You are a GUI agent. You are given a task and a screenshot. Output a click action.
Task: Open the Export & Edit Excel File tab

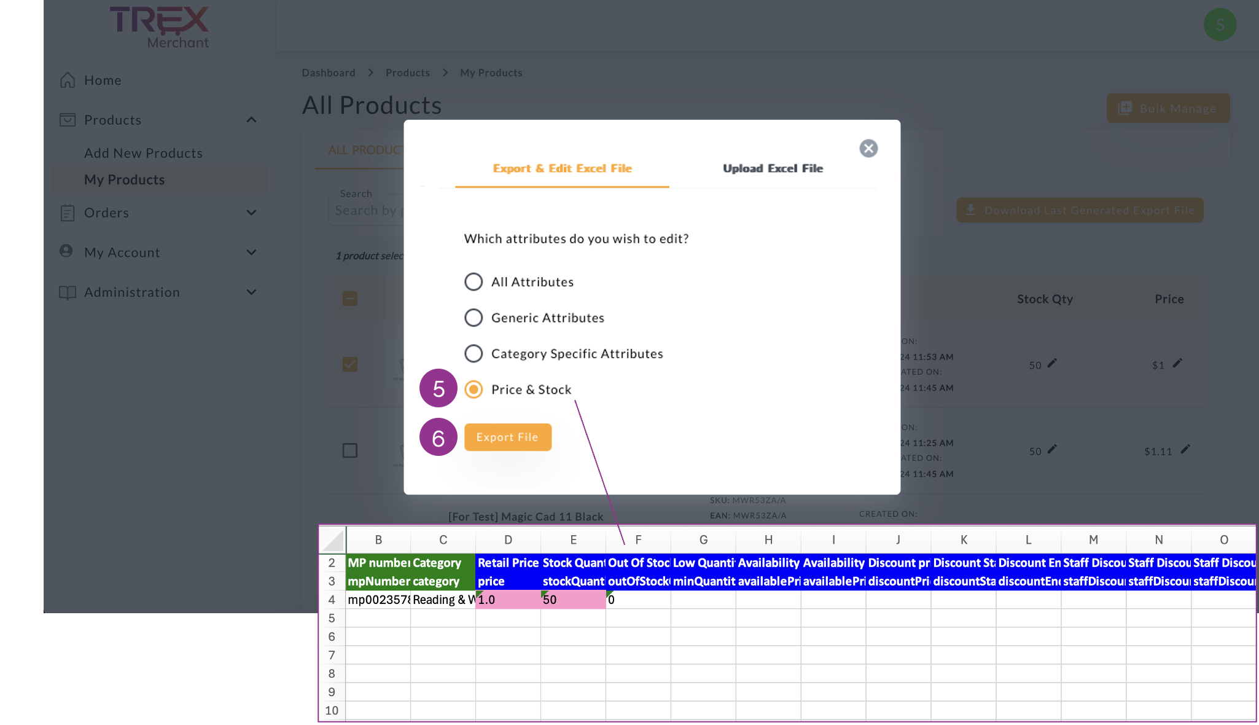tap(562, 168)
